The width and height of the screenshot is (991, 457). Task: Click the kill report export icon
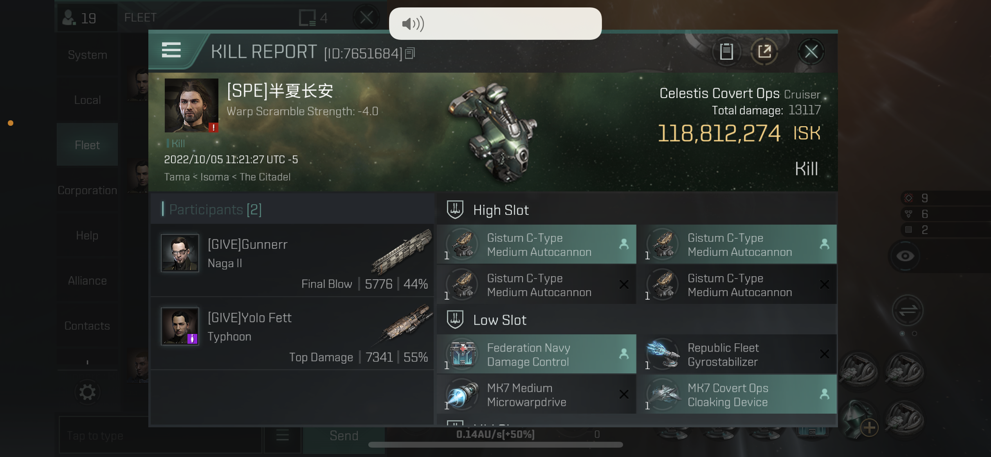[x=765, y=52]
